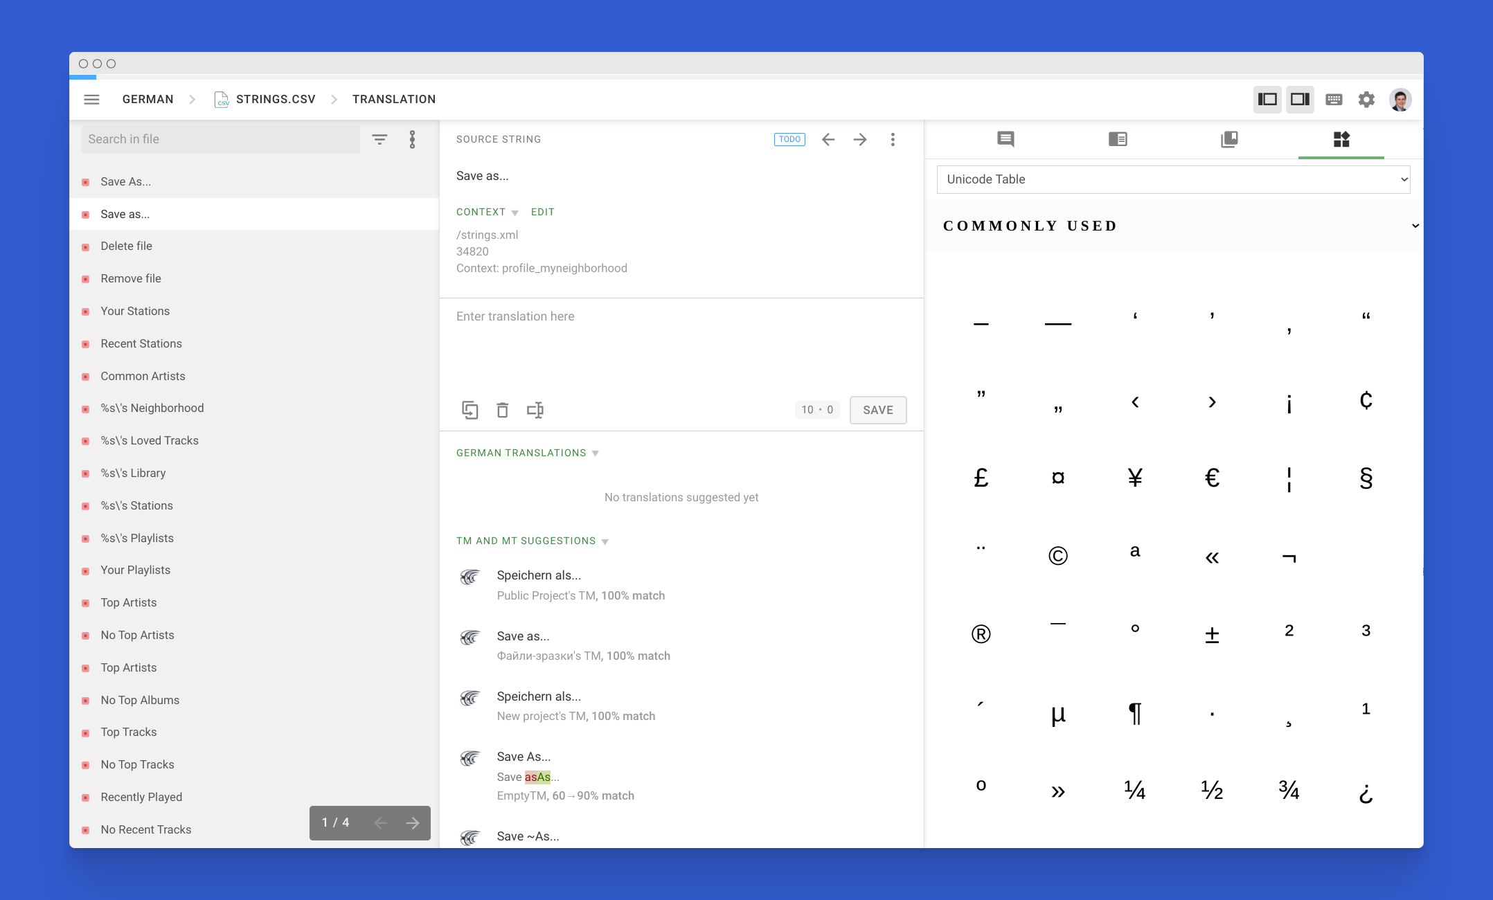This screenshot has width=1493, height=900.
Task: Insert the em dash character
Action: point(1058,323)
